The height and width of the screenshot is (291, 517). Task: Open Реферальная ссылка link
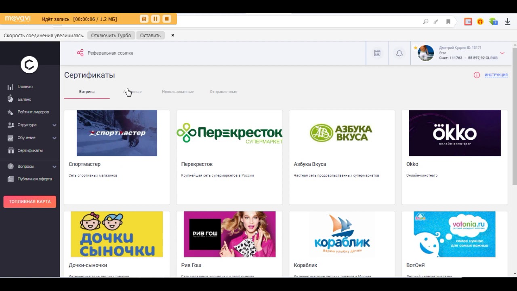point(110,53)
